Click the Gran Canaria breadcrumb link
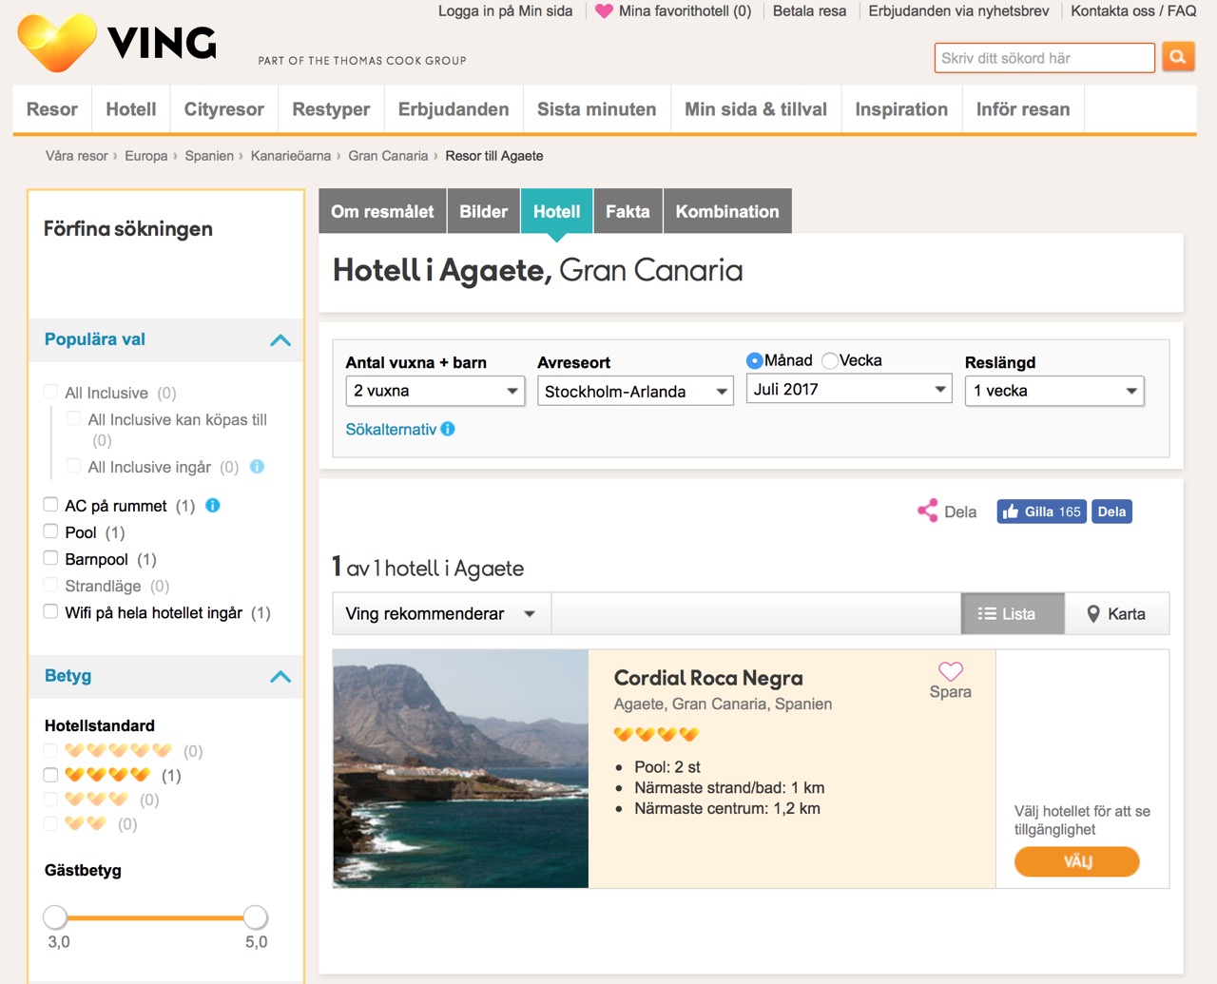The width and height of the screenshot is (1217, 984). (x=388, y=156)
